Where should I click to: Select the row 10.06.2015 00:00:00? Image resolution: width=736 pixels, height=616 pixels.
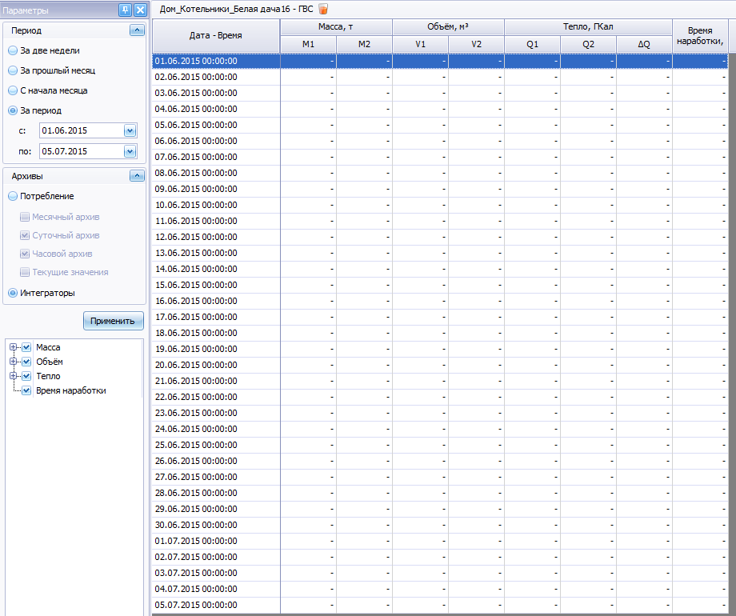(440, 205)
